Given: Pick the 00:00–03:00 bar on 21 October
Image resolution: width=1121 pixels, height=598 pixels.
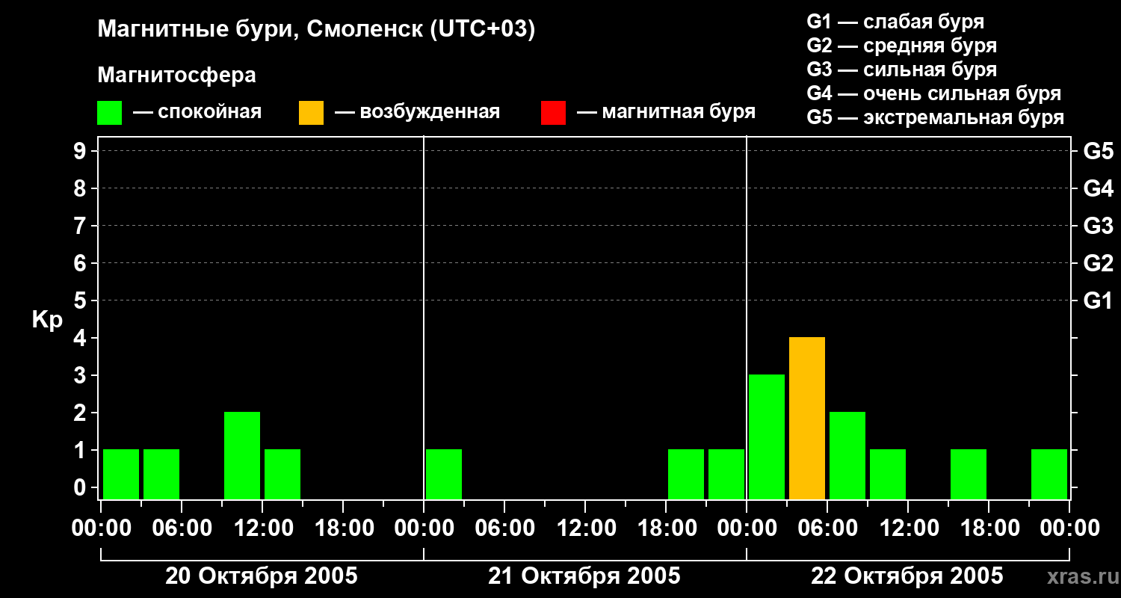Looking at the screenshot, I should (444, 474).
